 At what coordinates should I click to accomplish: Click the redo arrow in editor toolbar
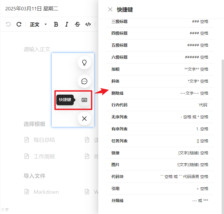tap(19, 24)
